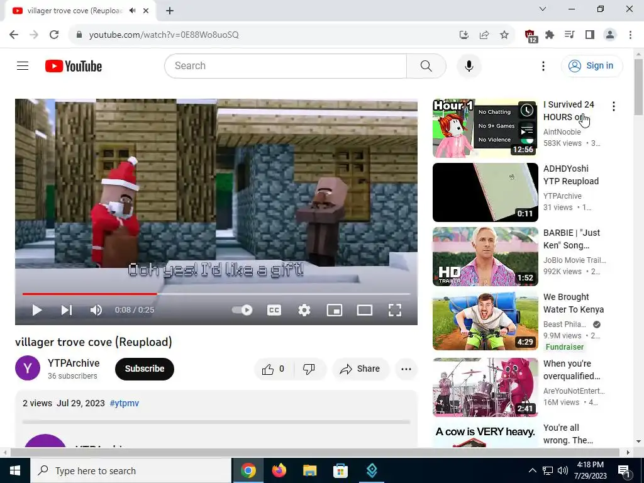644x483 pixels.
Task: Play the video with the play button
Action: click(x=37, y=310)
